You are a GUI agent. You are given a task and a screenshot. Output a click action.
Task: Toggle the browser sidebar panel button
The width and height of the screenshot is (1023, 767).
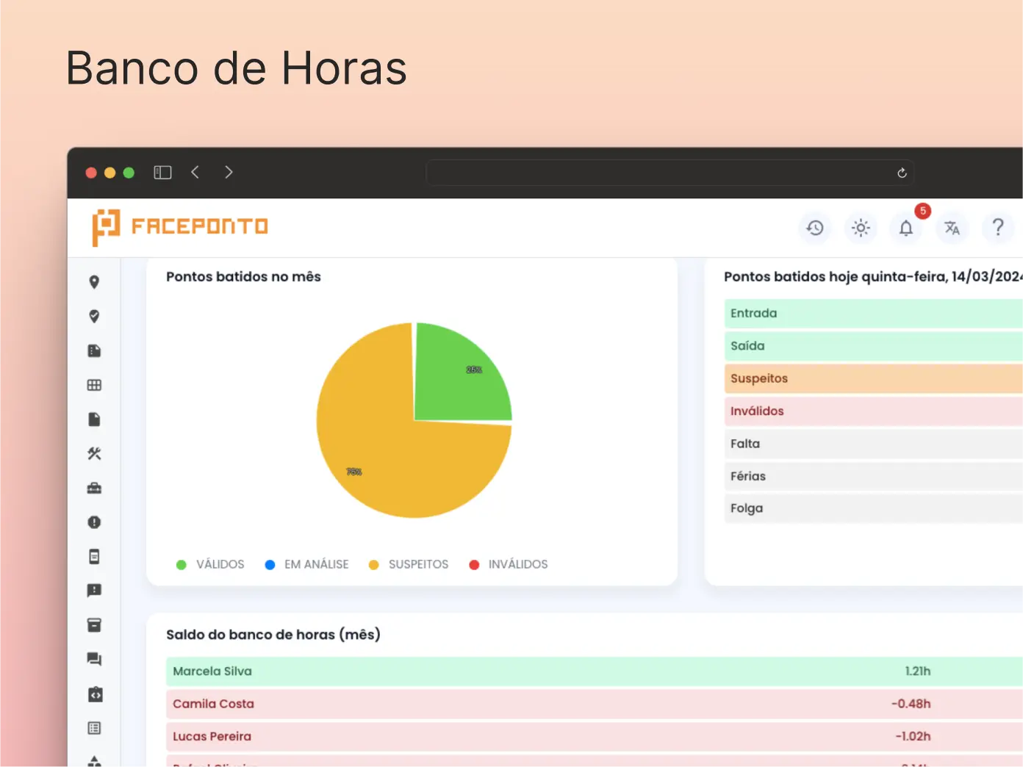(x=162, y=173)
